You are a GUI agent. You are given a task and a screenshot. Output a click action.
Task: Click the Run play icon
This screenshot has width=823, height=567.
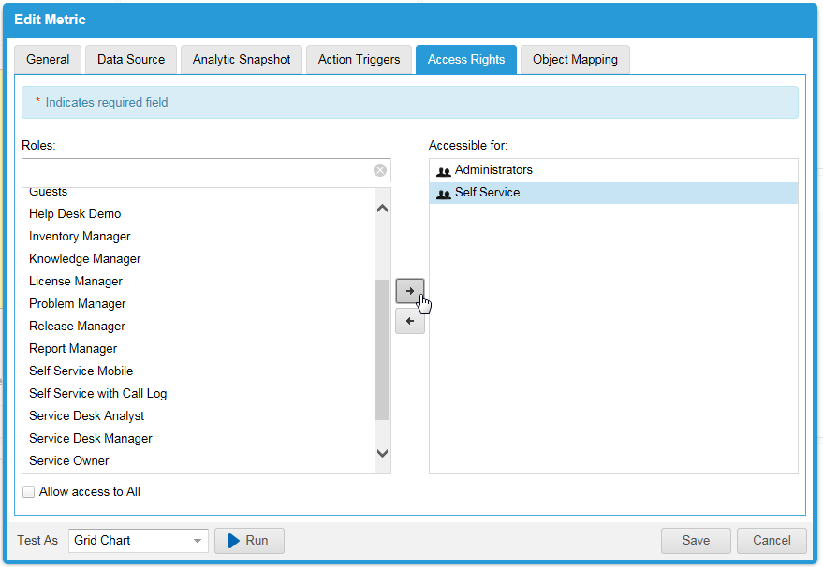click(x=233, y=540)
